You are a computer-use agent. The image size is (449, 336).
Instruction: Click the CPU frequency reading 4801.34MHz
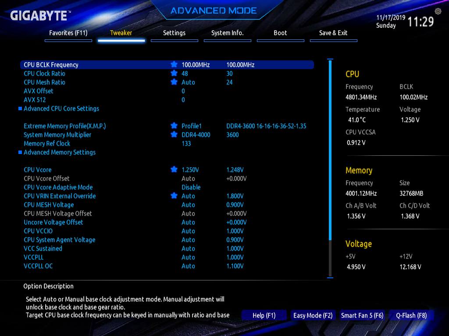(361, 97)
